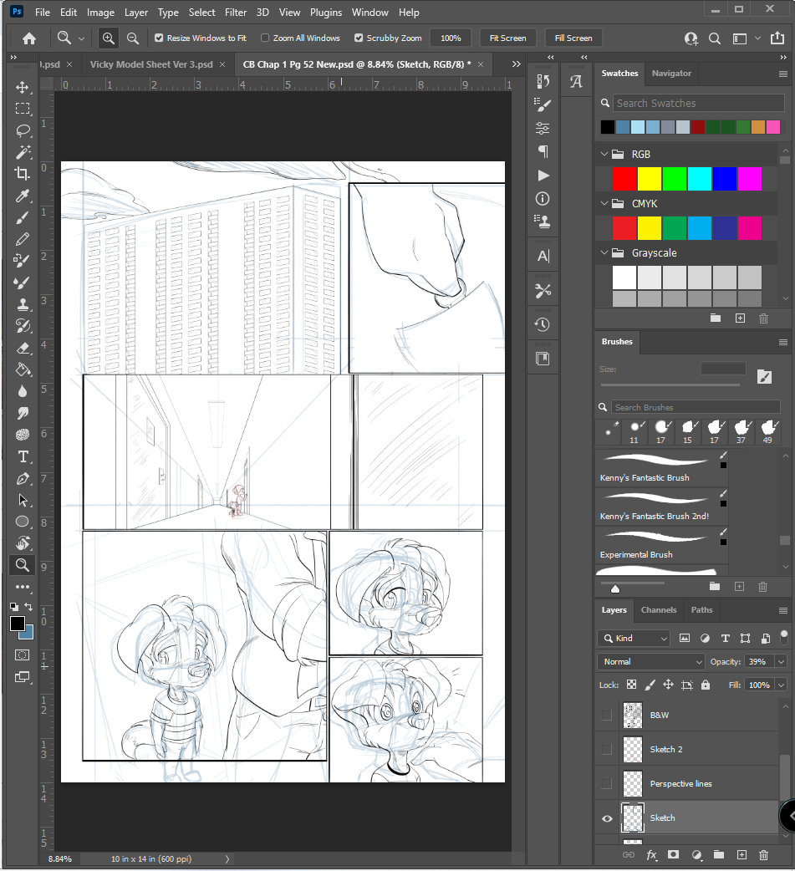This screenshot has width=795, height=871.
Task: Open Swatches panel hamburger menu
Action: coord(783,74)
